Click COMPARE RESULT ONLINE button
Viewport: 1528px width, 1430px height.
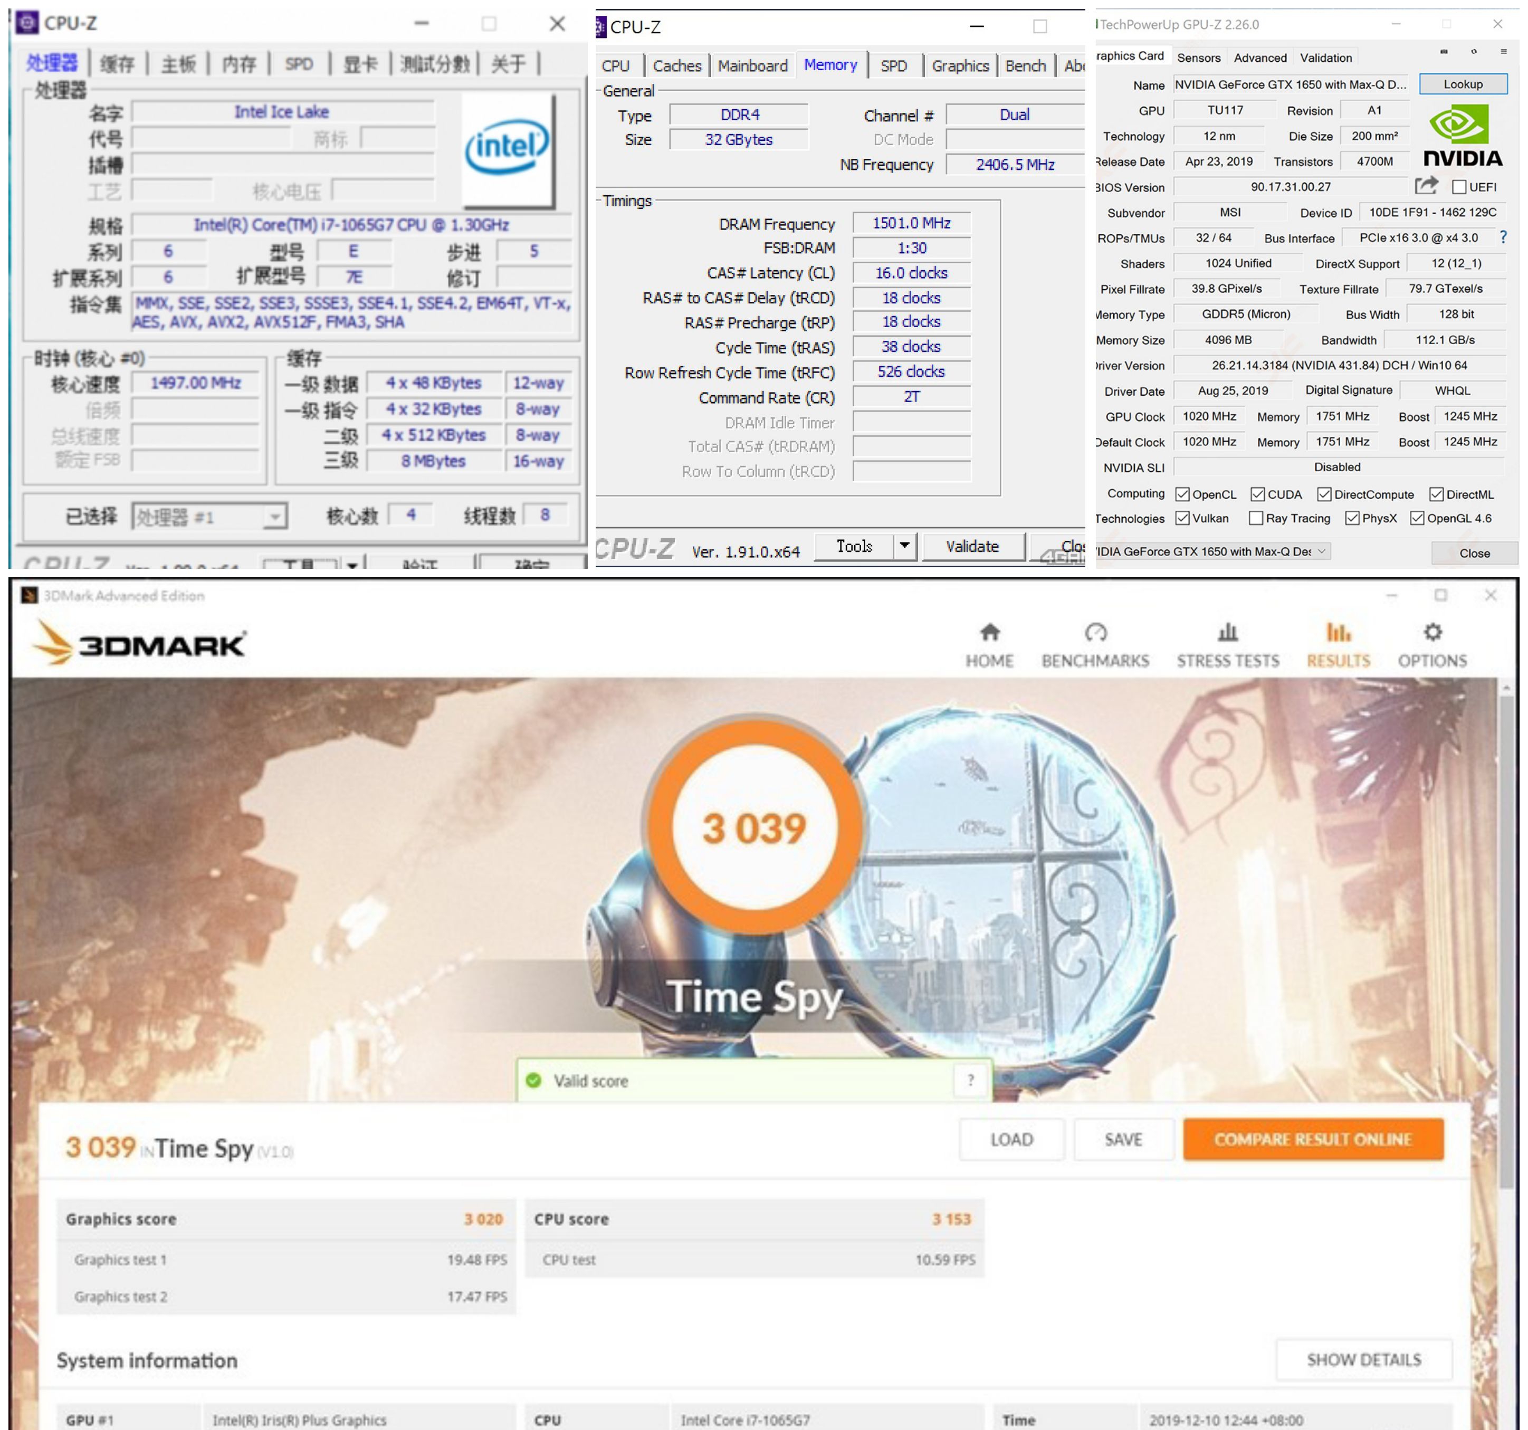click(1313, 1139)
